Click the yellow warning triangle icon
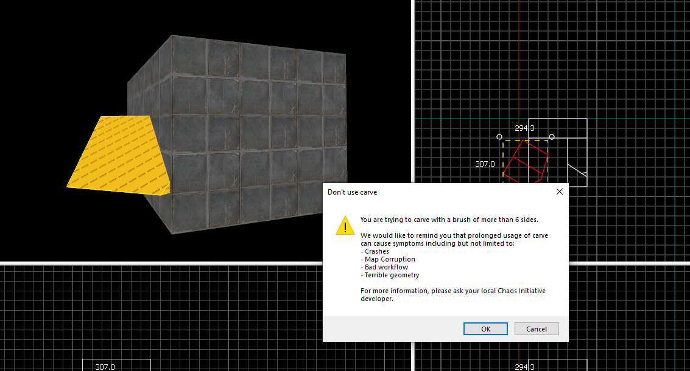The width and height of the screenshot is (690, 371). [x=345, y=226]
